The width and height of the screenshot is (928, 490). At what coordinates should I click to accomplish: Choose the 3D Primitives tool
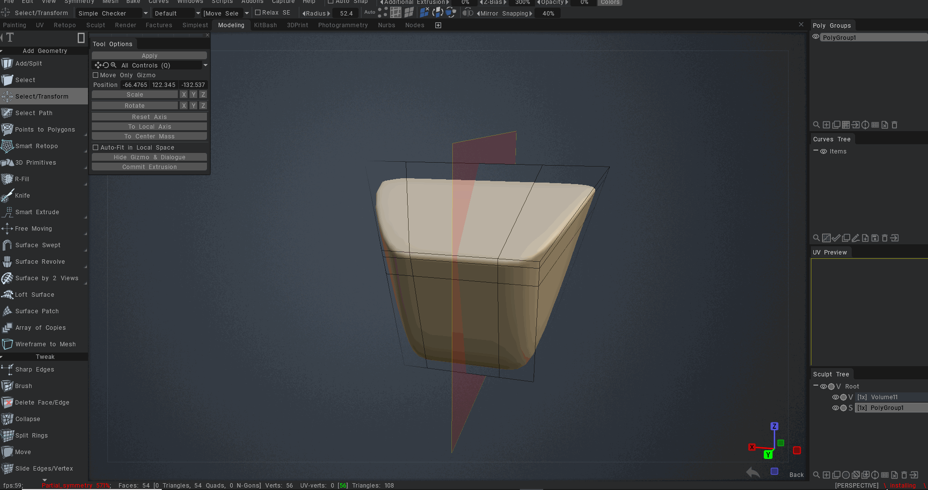pos(35,163)
